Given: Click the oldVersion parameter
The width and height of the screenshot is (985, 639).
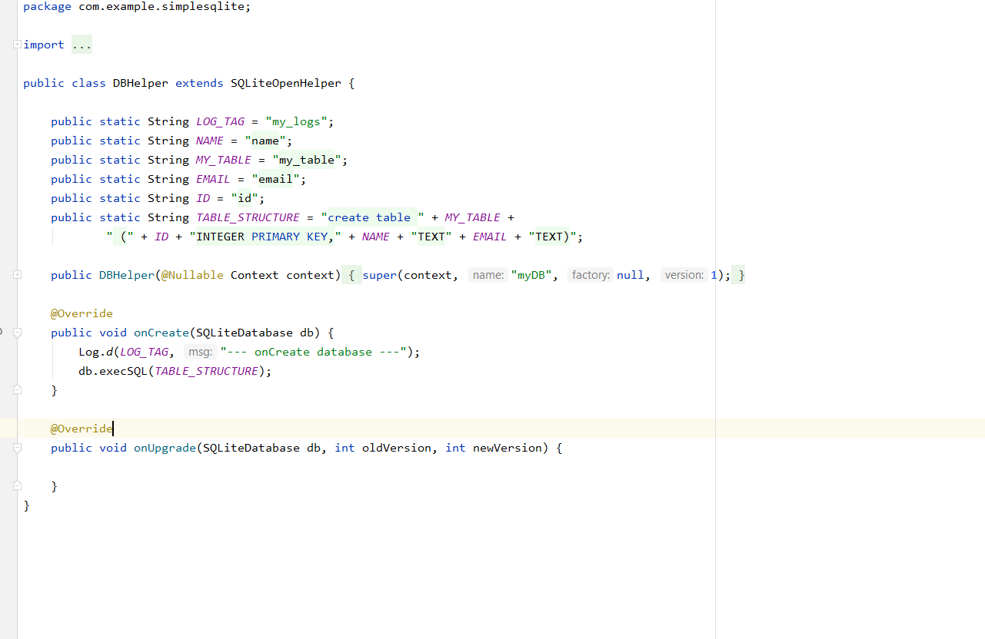Looking at the screenshot, I should [x=397, y=448].
